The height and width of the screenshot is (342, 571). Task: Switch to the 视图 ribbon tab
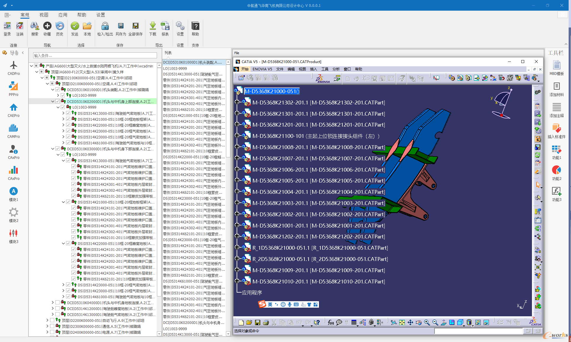coord(44,15)
